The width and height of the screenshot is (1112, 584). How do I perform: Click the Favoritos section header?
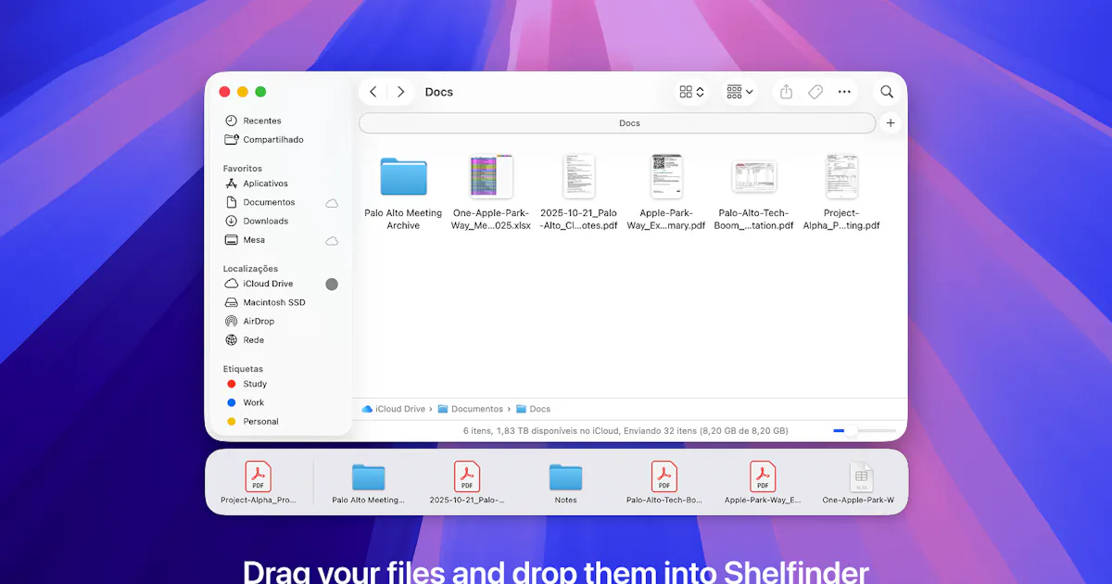[x=243, y=169]
